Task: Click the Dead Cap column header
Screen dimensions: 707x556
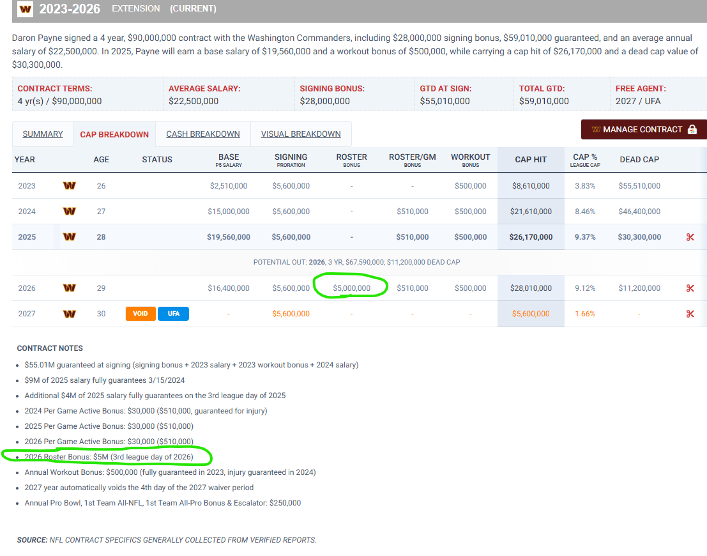Action: pyautogui.click(x=639, y=159)
